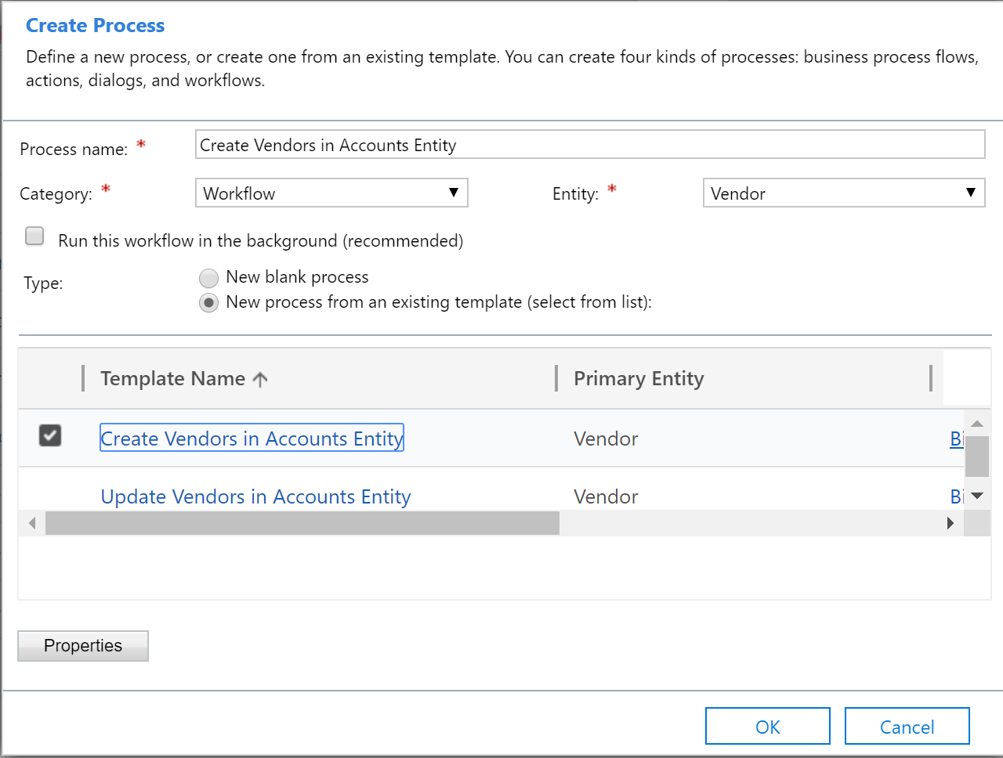1003x758 pixels.
Task: Click the Properties button
Action: coord(83,646)
